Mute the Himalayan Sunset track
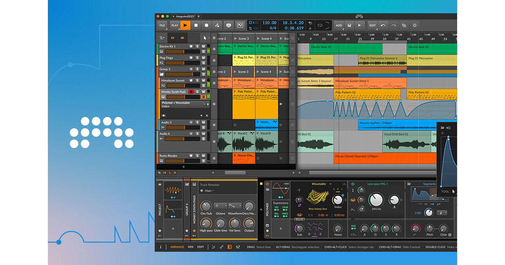This screenshot has width=505, height=265. pos(203,81)
